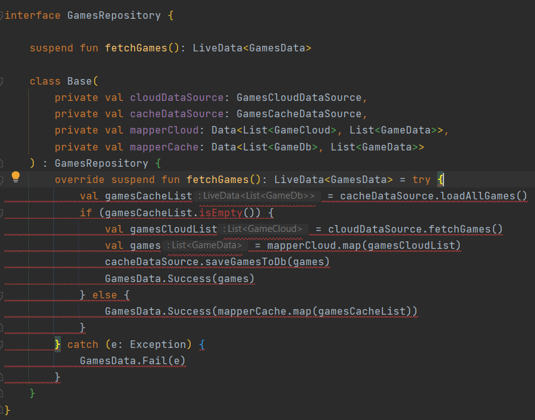The height and width of the screenshot is (420, 535).
Task: Click 'GamesData.Fail(e)' line
Action: point(133,360)
